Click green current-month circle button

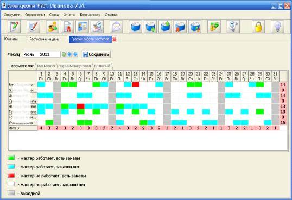64,54
